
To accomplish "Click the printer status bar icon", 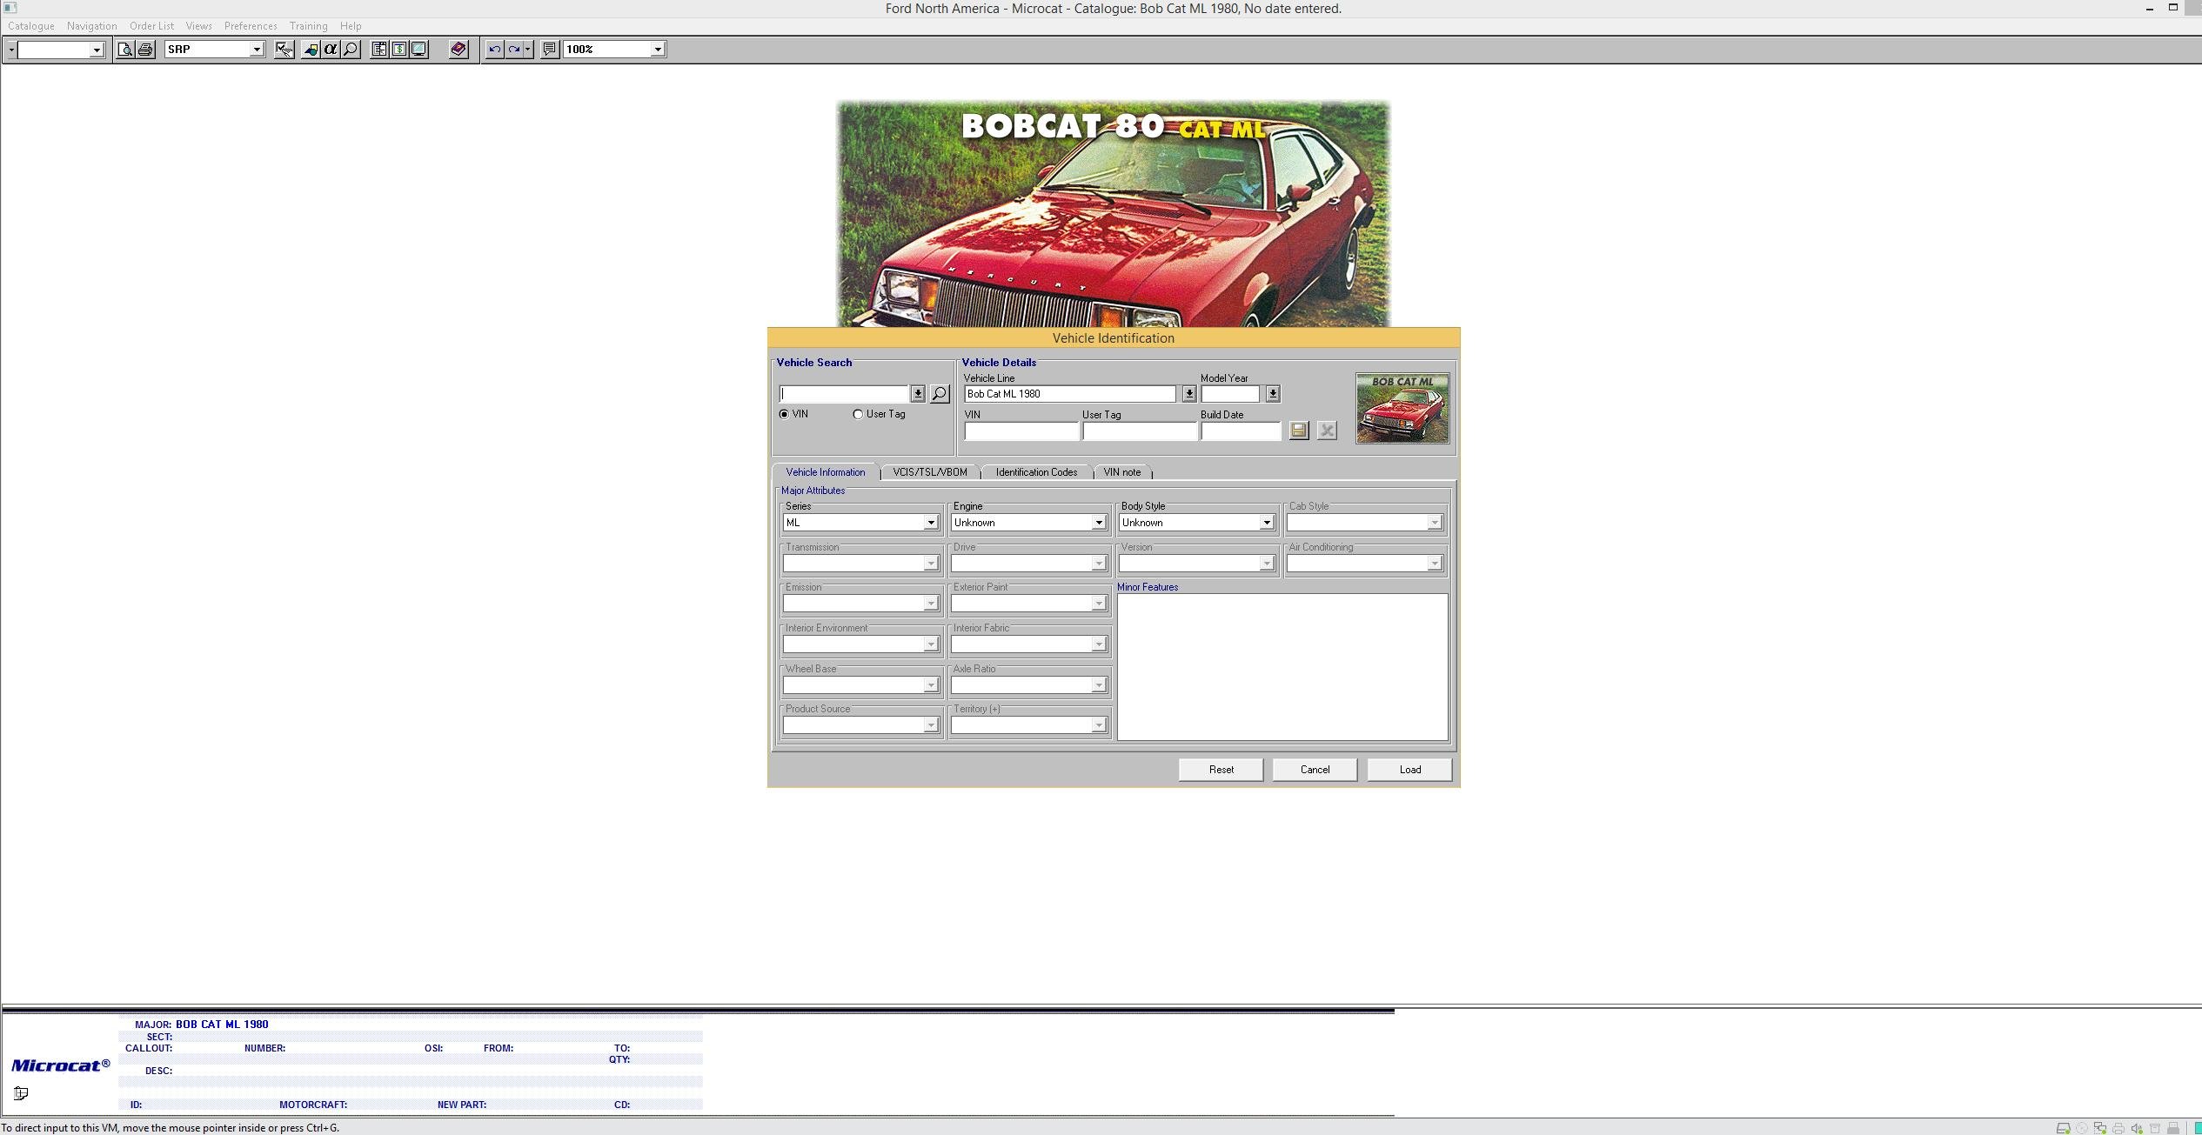I will tap(2118, 1128).
